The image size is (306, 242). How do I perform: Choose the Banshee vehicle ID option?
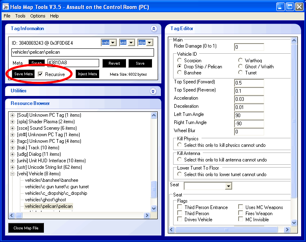(180, 73)
